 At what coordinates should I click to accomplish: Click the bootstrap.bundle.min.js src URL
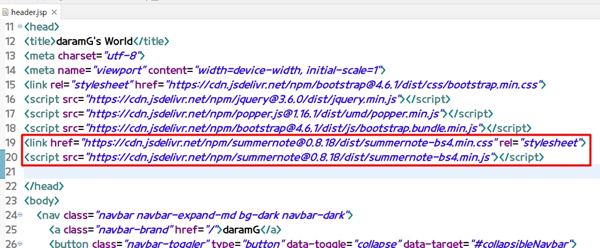point(283,128)
